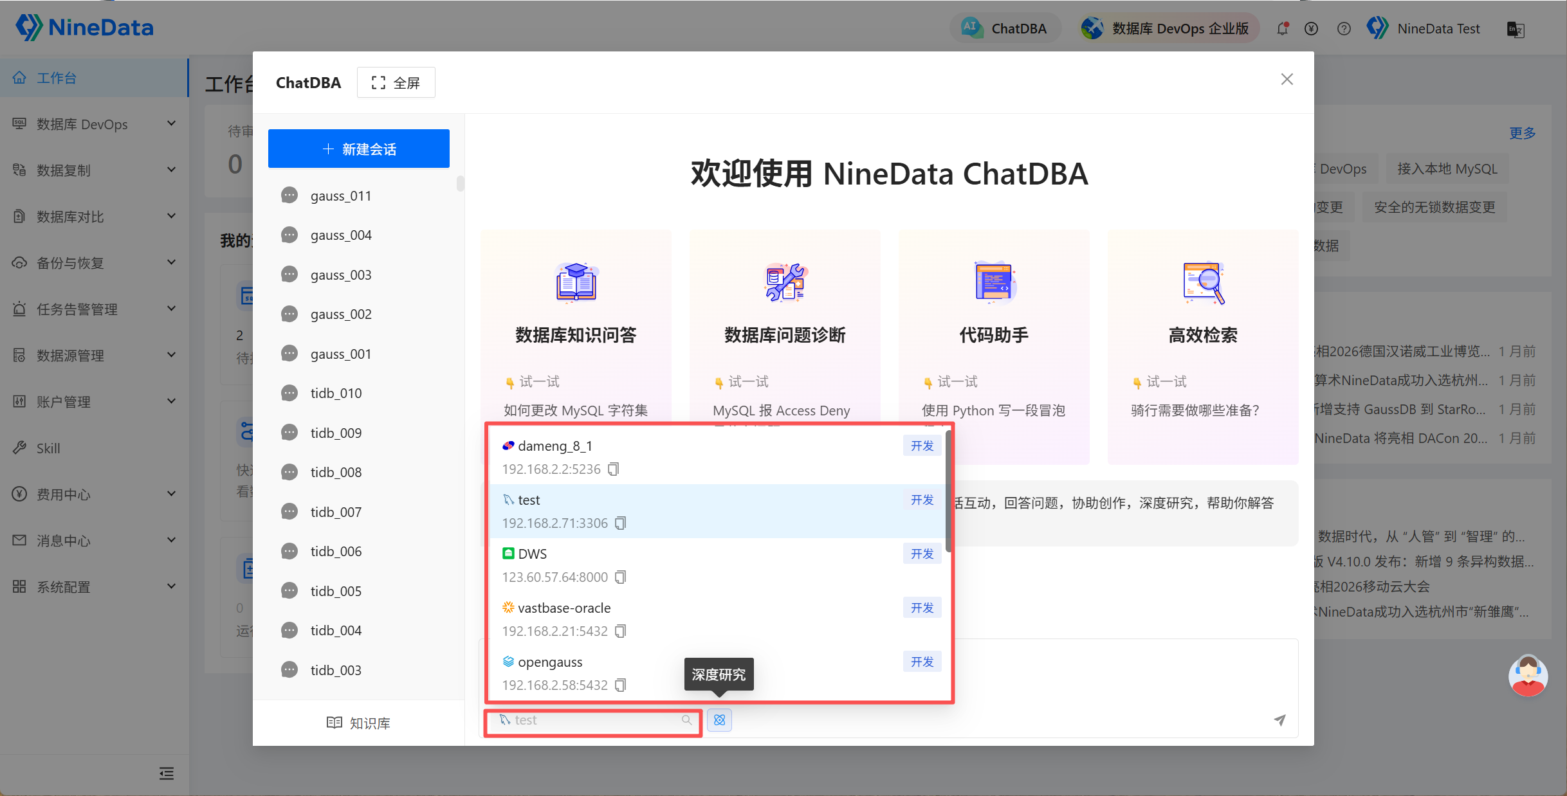Image resolution: width=1567 pixels, height=796 pixels.
Task: Expand the 数据库 DevOps sidebar menu
Action: pyautogui.click(x=94, y=124)
